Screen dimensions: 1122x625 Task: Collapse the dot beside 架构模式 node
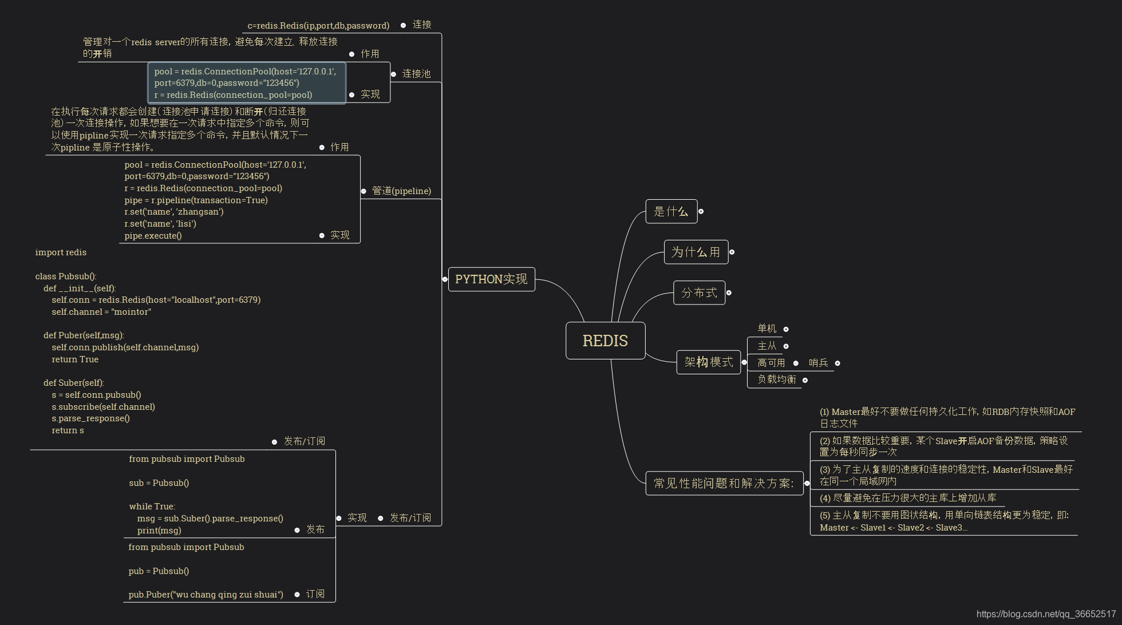(x=744, y=362)
